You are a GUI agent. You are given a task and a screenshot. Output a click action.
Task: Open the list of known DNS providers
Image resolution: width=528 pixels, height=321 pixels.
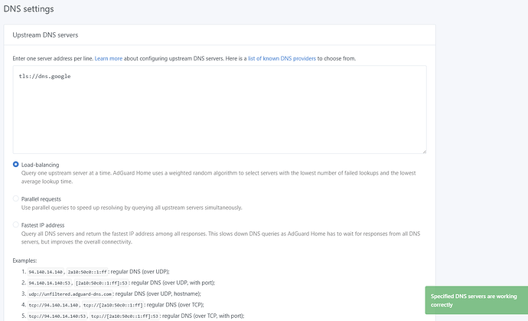283,58
